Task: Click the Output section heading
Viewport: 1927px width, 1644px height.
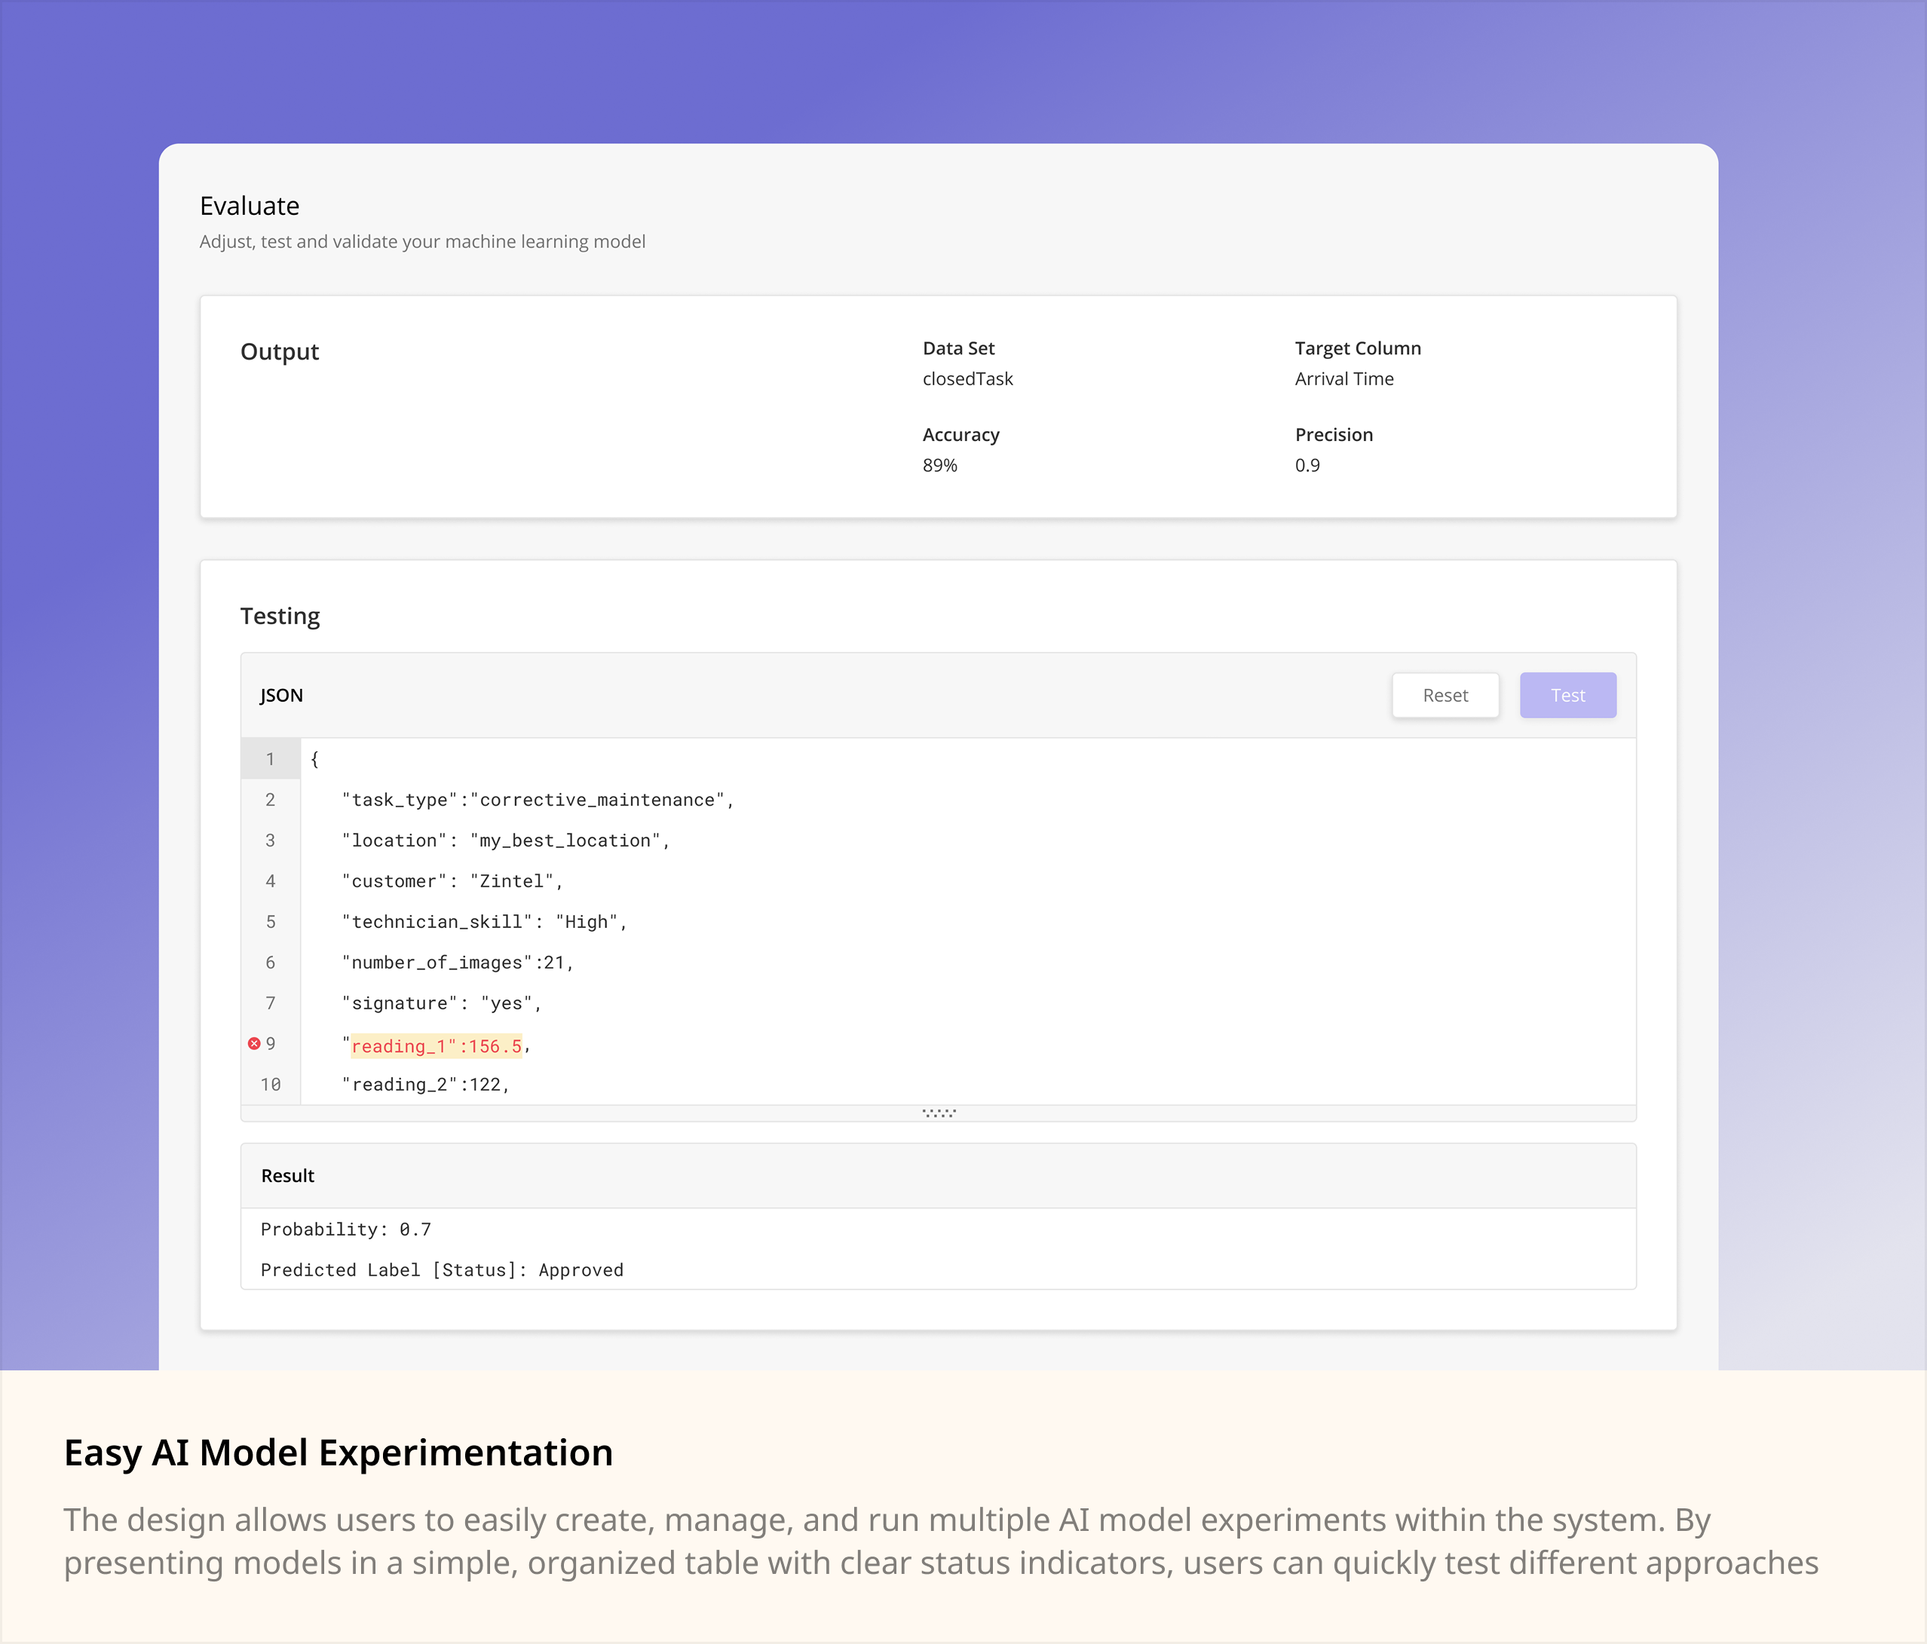Action: 279,351
